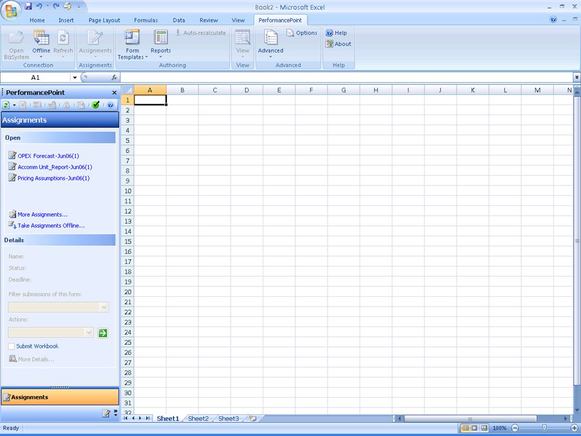Screen dimensions: 581x436
Task: Open PerformancePoint Help in ribbon
Action: [x=336, y=33]
